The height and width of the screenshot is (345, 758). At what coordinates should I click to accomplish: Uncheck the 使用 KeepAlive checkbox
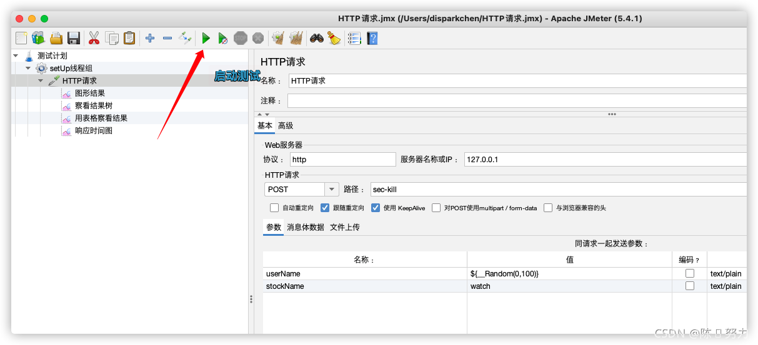pos(376,208)
